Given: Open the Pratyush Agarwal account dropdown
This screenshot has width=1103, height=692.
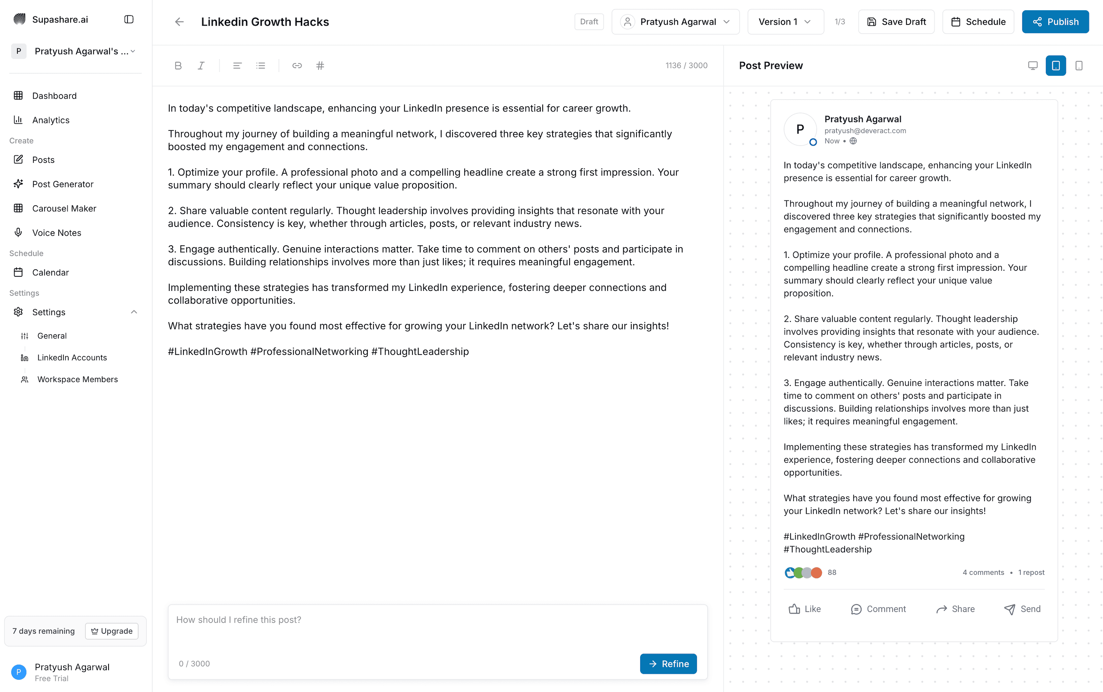Looking at the screenshot, I should [x=675, y=21].
